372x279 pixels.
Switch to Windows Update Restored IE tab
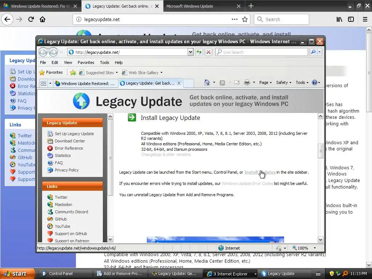85,84
